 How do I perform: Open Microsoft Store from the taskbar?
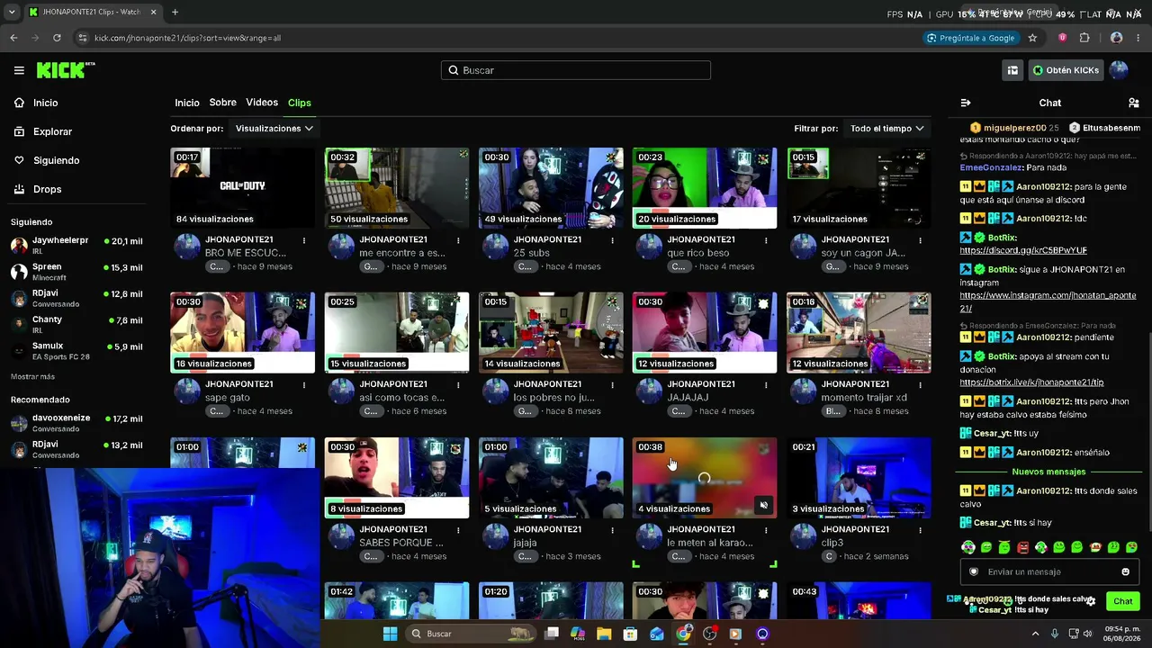click(x=630, y=634)
